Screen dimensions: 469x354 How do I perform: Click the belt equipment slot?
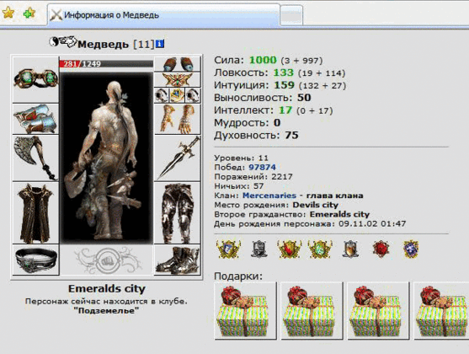pyautogui.click(x=35, y=260)
